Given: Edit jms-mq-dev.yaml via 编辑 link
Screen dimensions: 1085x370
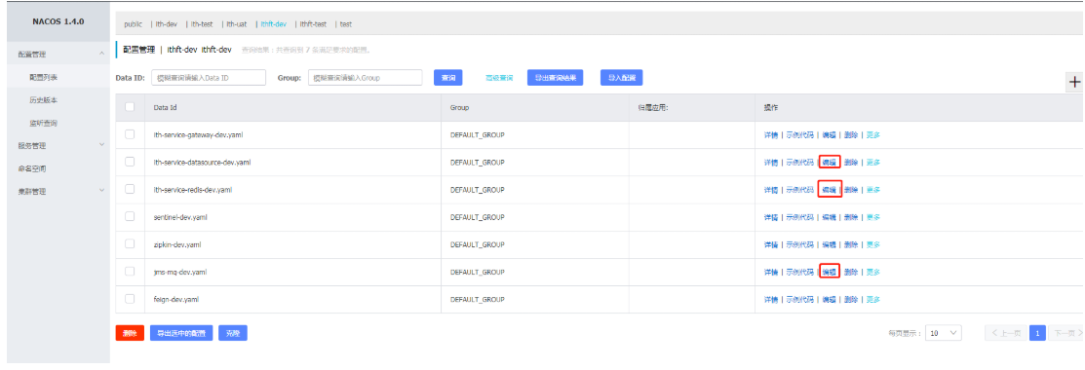Looking at the screenshot, I should [x=829, y=272].
